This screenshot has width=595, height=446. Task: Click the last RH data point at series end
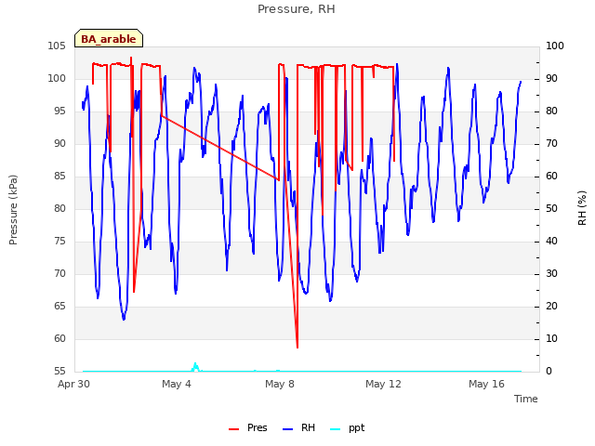point(521,82)
